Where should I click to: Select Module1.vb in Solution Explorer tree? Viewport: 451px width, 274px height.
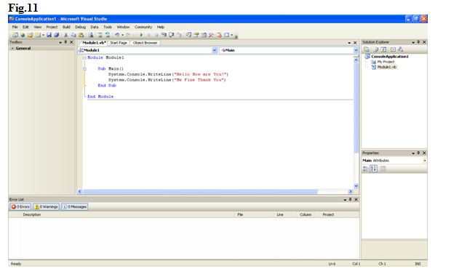pos(387,67)
